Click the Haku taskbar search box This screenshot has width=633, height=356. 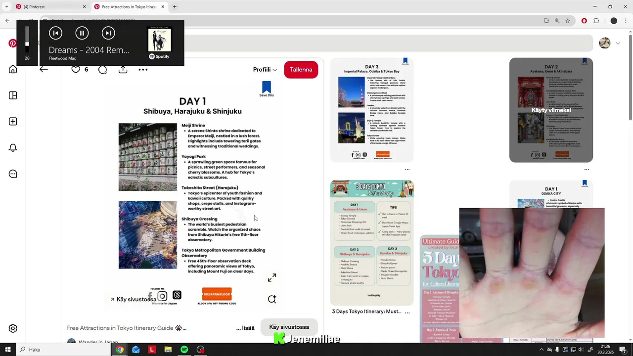coord(63,350)
